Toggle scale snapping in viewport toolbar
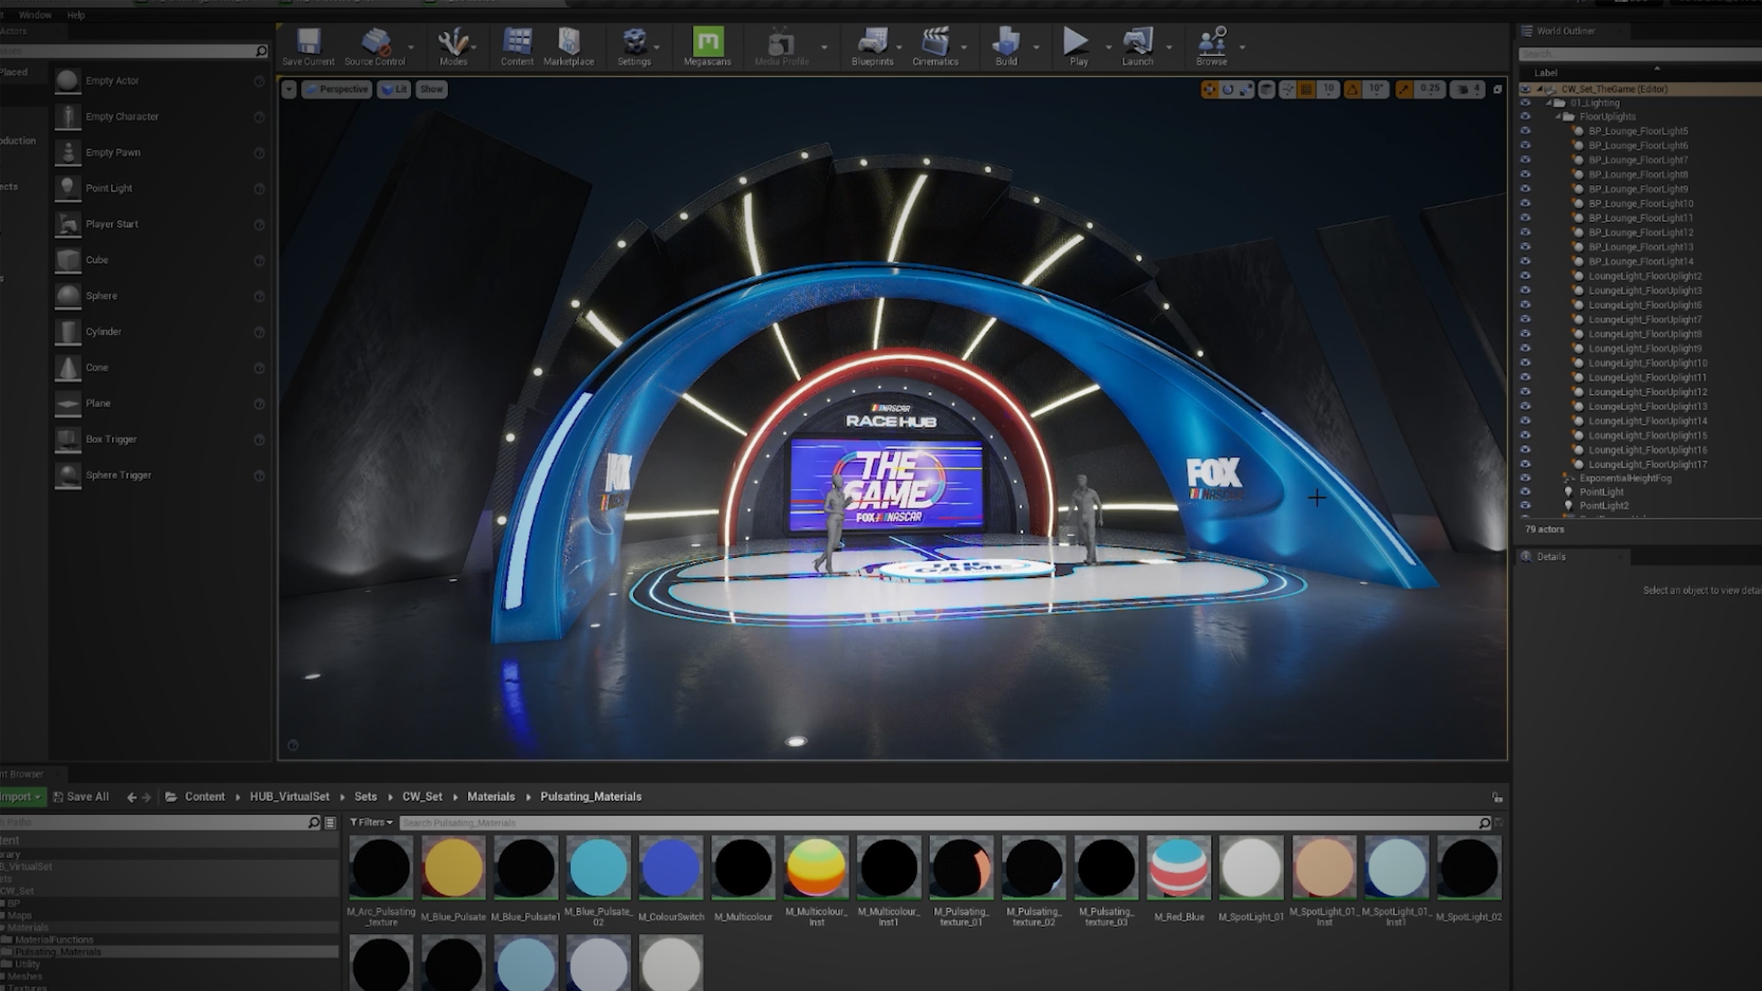 click(x=1403, y=89)
